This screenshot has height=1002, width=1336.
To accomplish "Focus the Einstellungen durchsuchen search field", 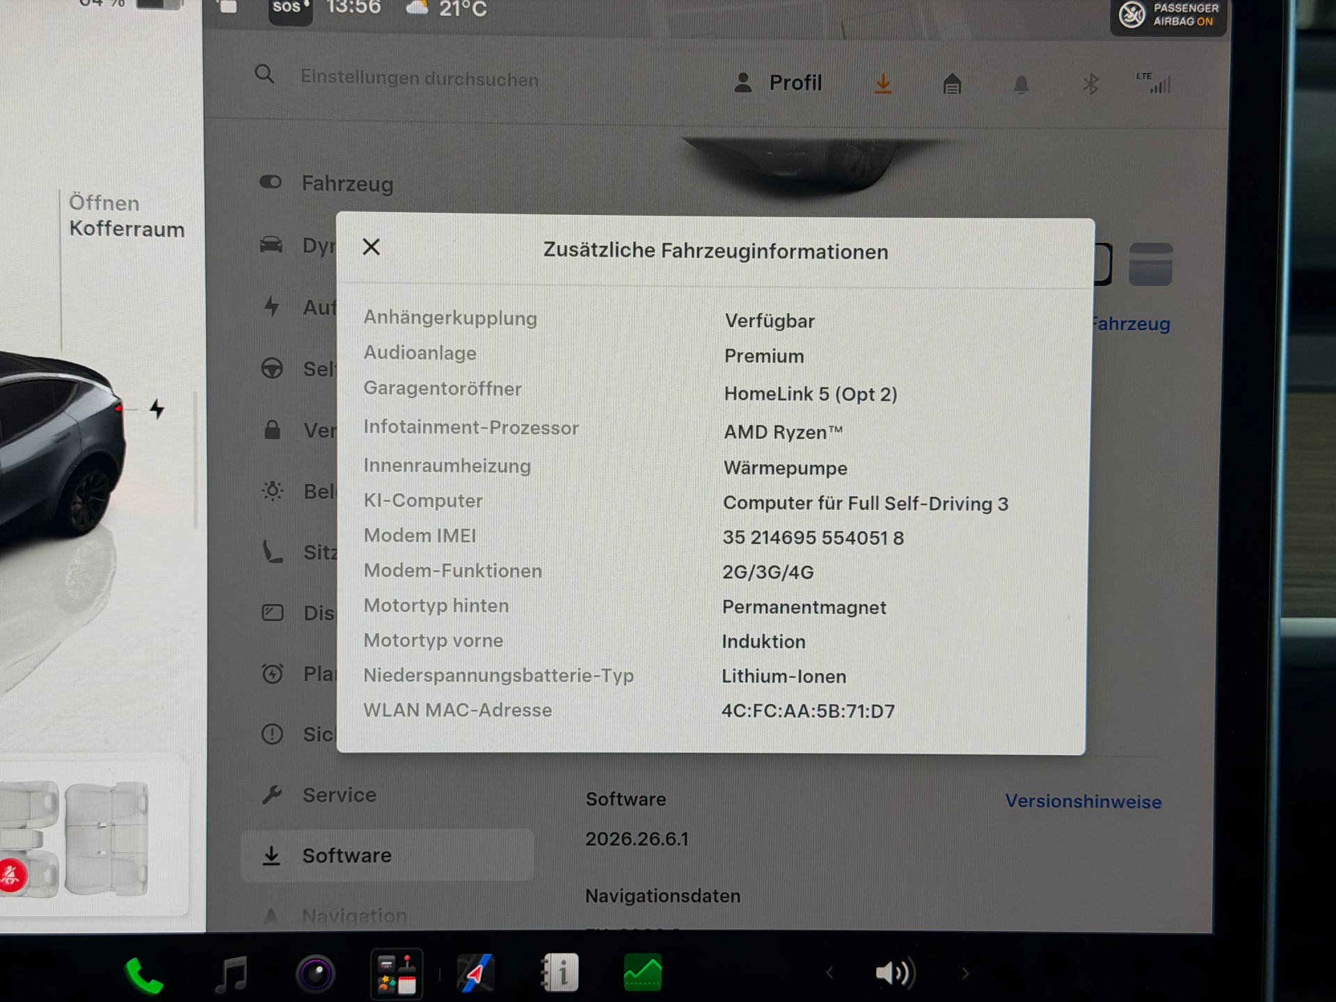I will coord(420,78).
